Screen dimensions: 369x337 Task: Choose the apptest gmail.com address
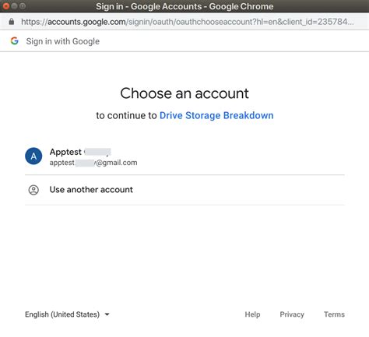click(93, 163)
